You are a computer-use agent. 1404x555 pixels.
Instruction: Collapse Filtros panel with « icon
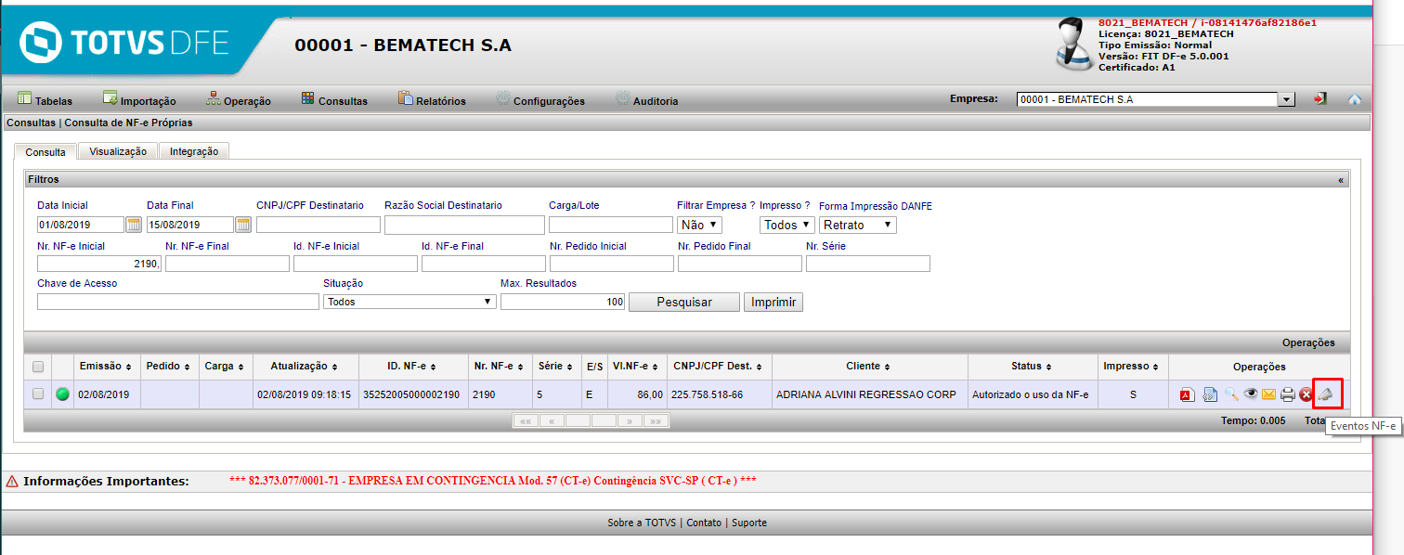pyautogui.click(x=1340, y=180)
